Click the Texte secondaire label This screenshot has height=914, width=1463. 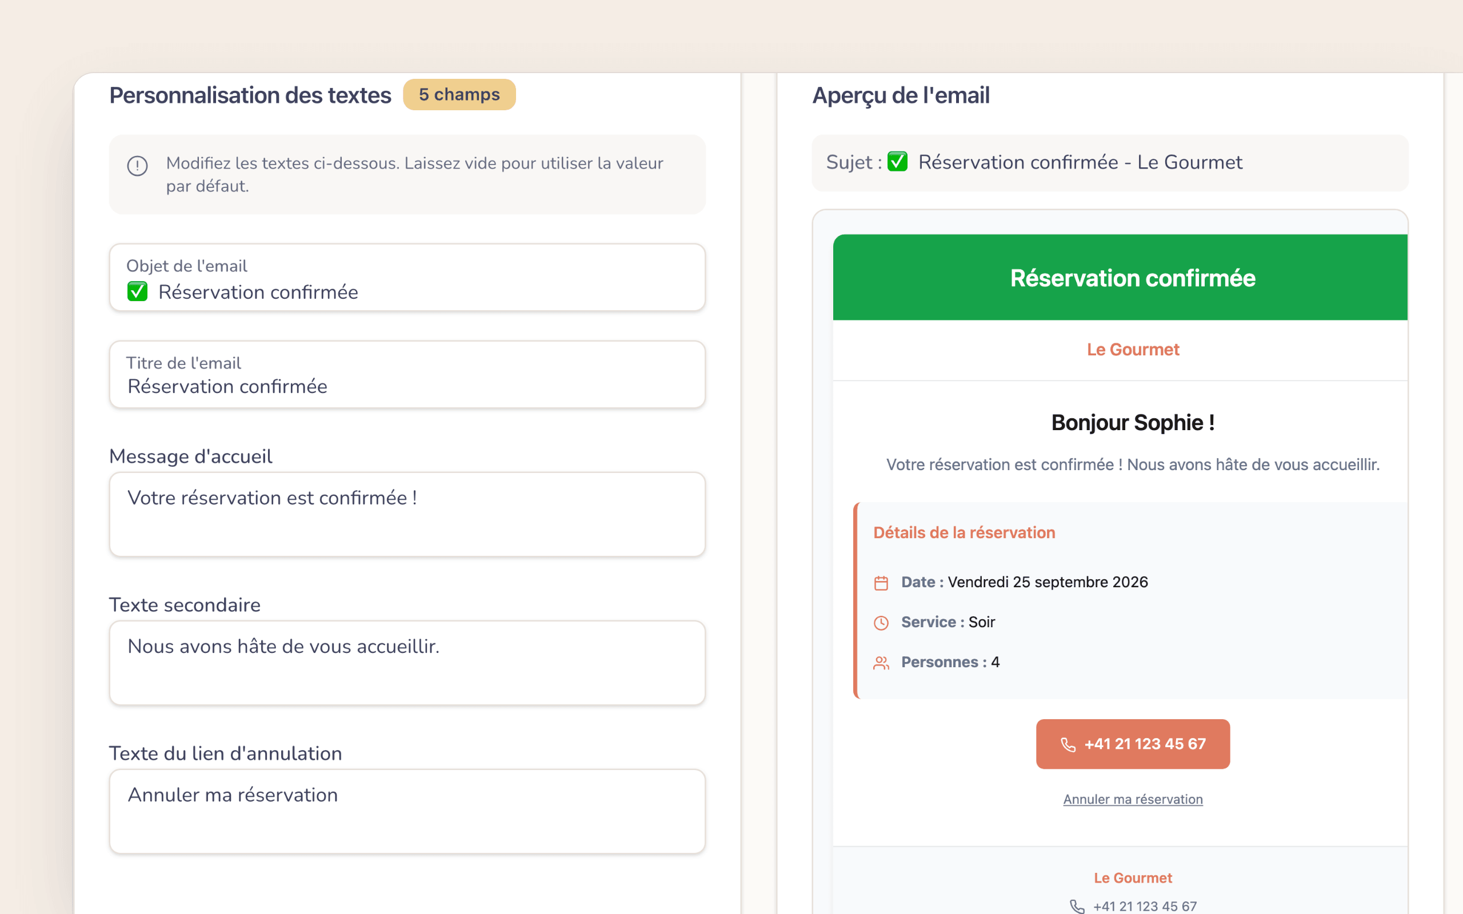(x=185, y=605)
